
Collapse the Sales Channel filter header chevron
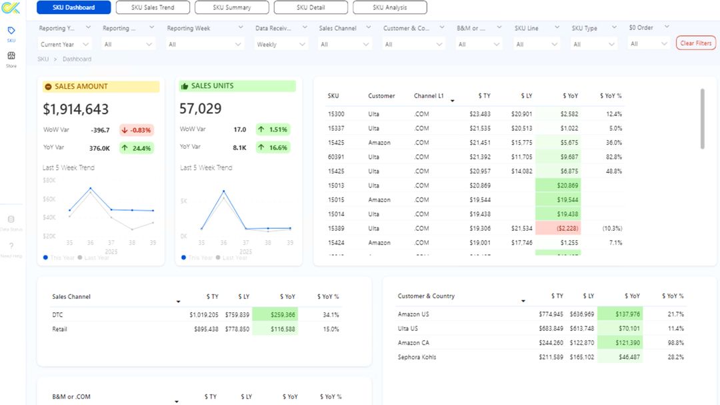[x=368, y=27]
